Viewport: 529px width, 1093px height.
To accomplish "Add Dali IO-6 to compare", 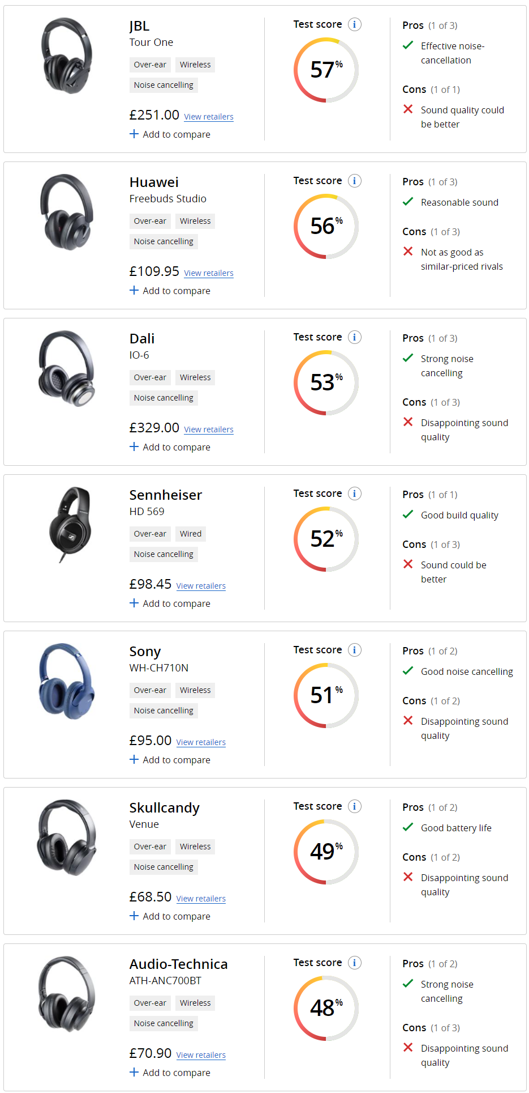I will 170,447.
